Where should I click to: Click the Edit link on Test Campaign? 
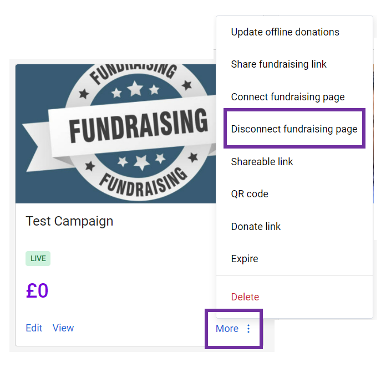[34, 328]
